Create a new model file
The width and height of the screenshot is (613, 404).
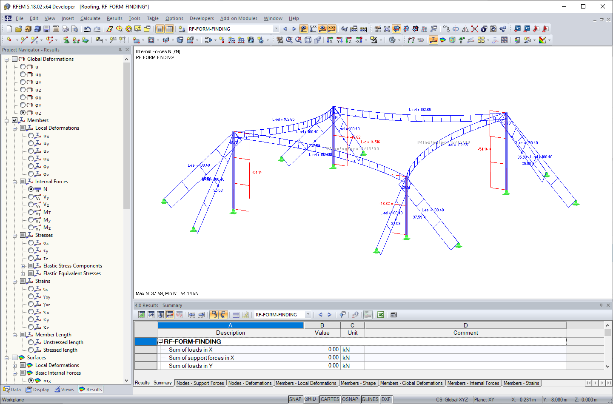point(9,28)
